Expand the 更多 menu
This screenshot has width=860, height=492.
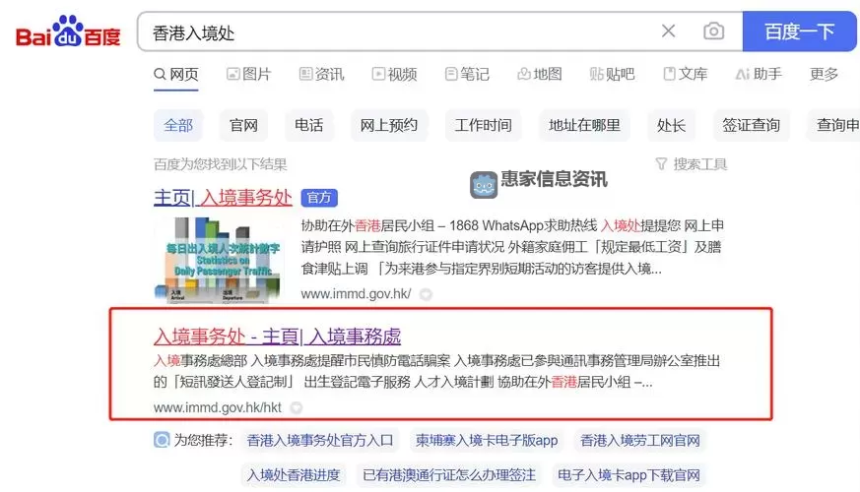[x=824, y=74]
